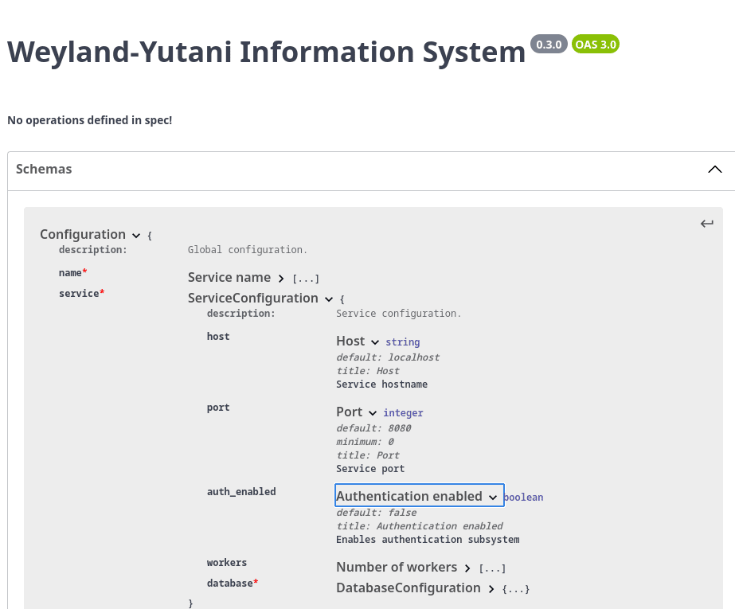Collapse the Configuration schema
This screenshot has width=735, height=609.
pos(136,235)
